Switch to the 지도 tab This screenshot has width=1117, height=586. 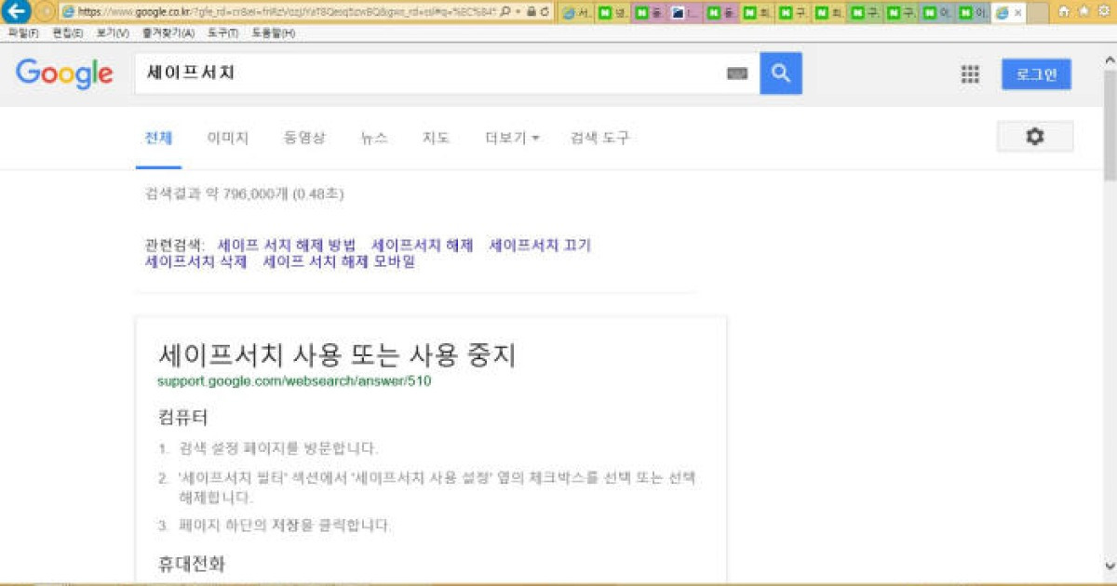[x=436, y=138]
